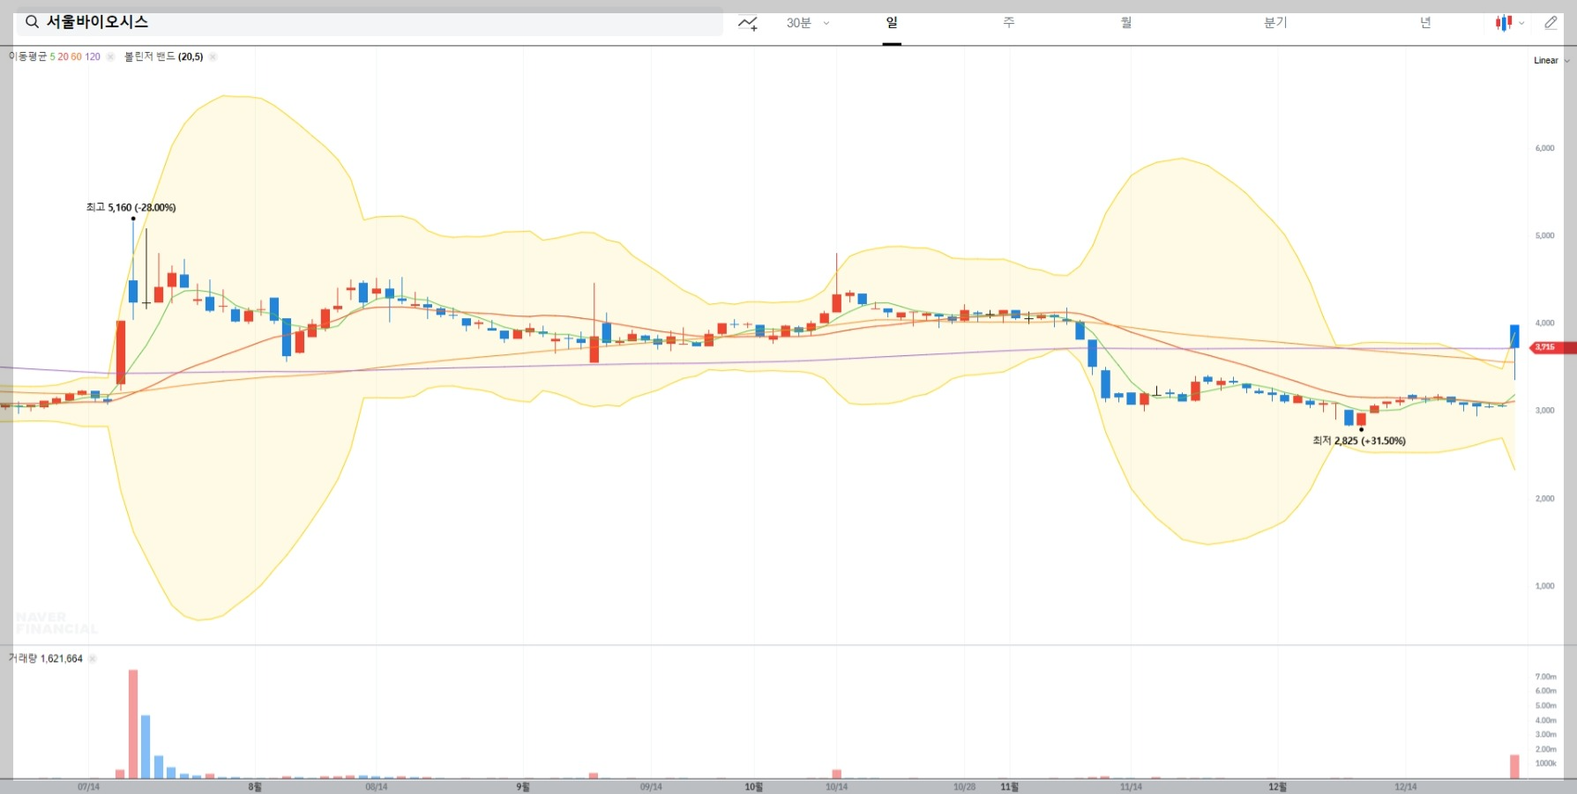The width and height of the screenshot is (1577, 794).
Task: Open the candlestick chart type selector
Action: (x=1509, y=23)
